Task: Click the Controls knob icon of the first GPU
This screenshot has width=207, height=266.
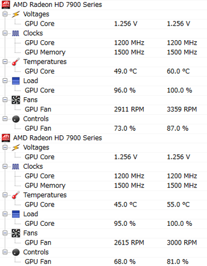Action: coord(16,119)
